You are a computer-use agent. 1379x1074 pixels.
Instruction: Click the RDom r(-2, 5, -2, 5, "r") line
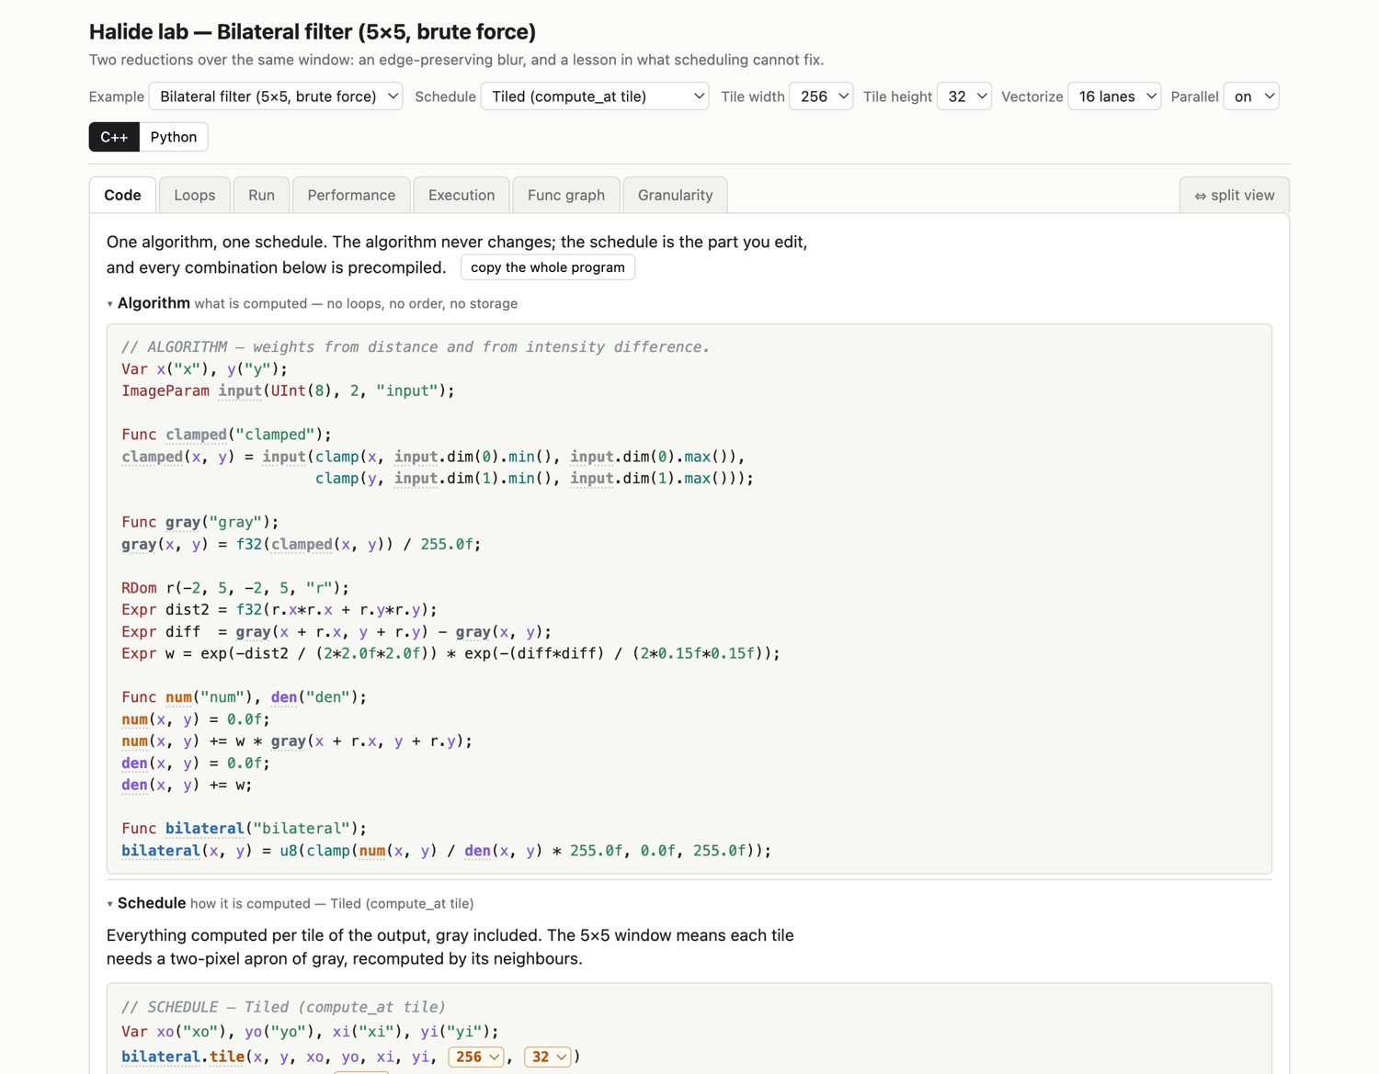point(235,588)
